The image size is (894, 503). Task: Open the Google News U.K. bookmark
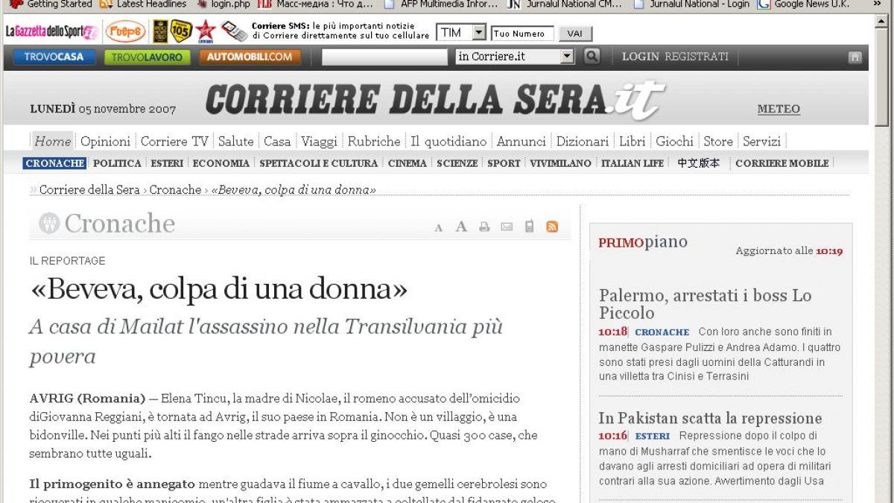(x=803, y=4)
